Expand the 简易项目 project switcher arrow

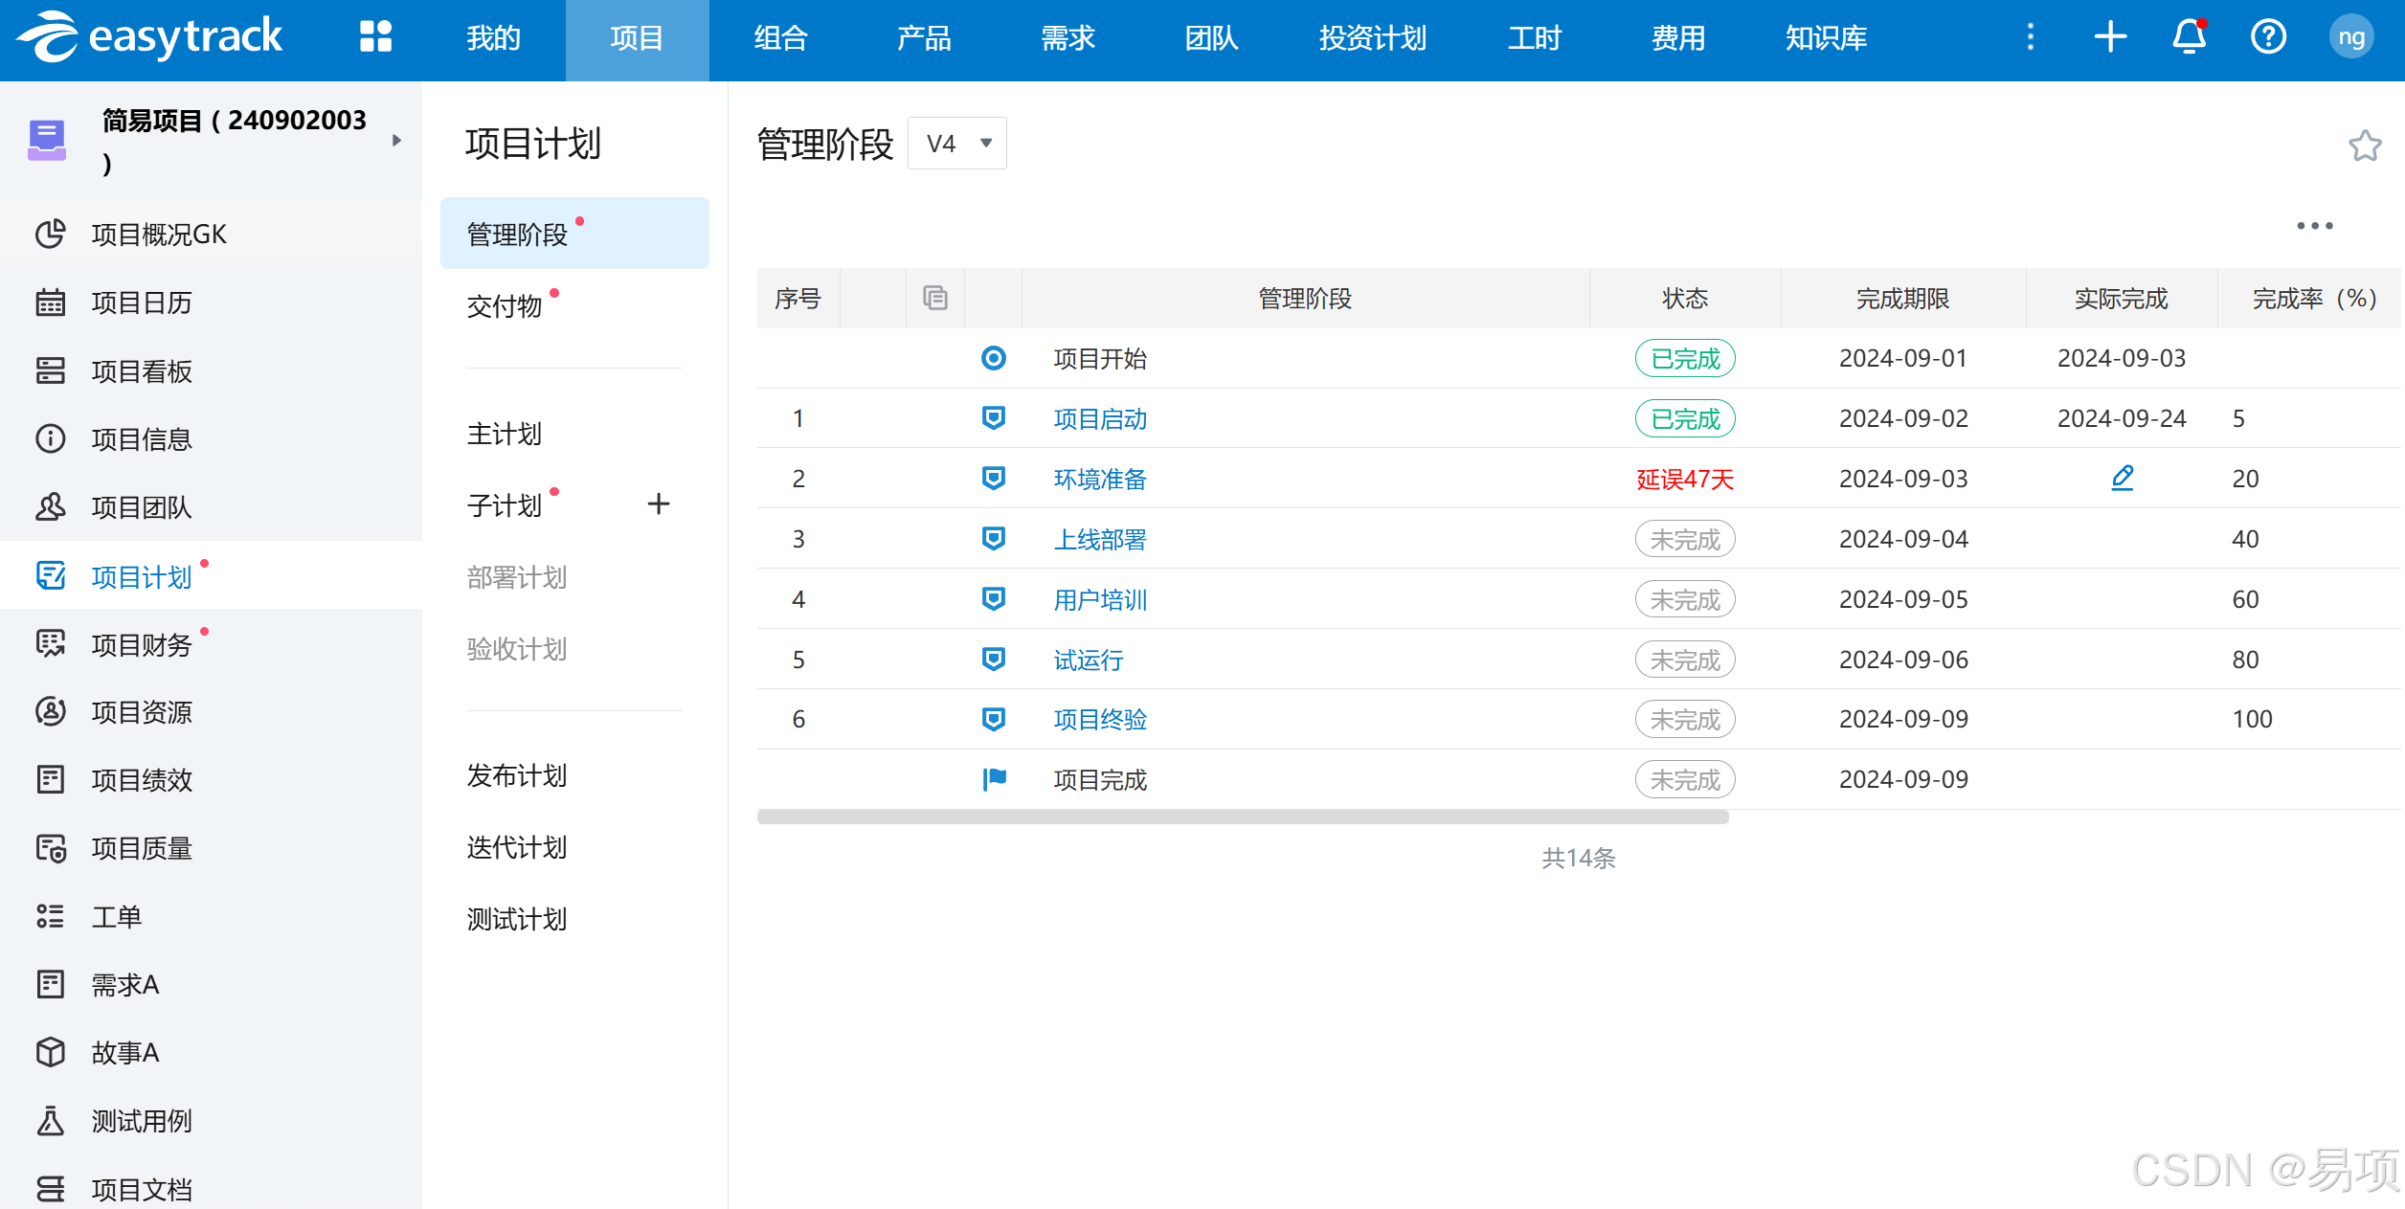tap(396, 141)
